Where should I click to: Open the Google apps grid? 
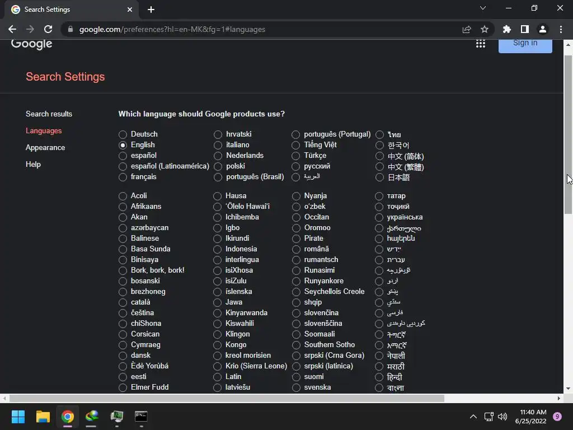pos(481,44)
